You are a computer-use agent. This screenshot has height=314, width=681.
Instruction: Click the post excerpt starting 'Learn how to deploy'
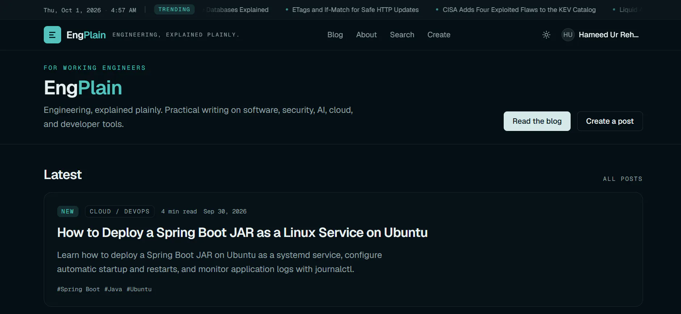tap(220, 262)
